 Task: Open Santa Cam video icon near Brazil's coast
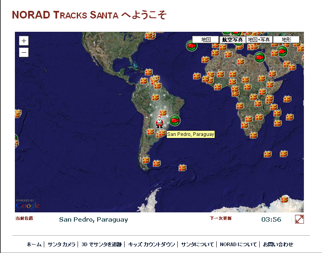[x=175, y=120]
